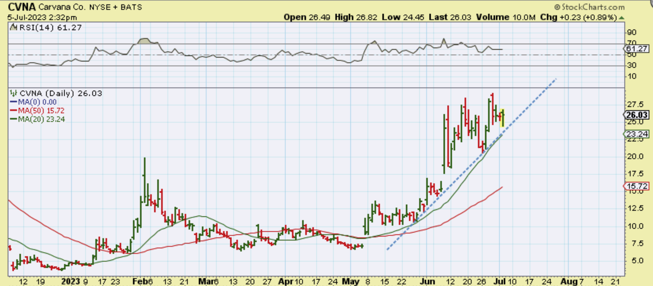
Task: Select the Low 24.45 value
Action: [x=403, y=17]
